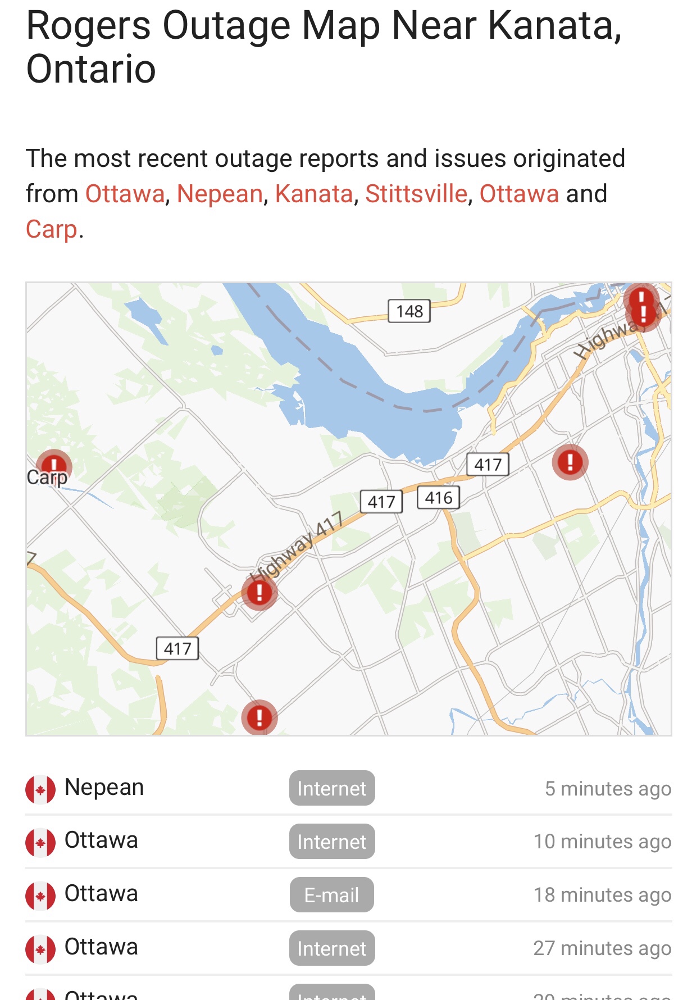Click the E-mail tag in Ottawa row
This screenshot has height=1000, width=692.
[x=332, y=895]
